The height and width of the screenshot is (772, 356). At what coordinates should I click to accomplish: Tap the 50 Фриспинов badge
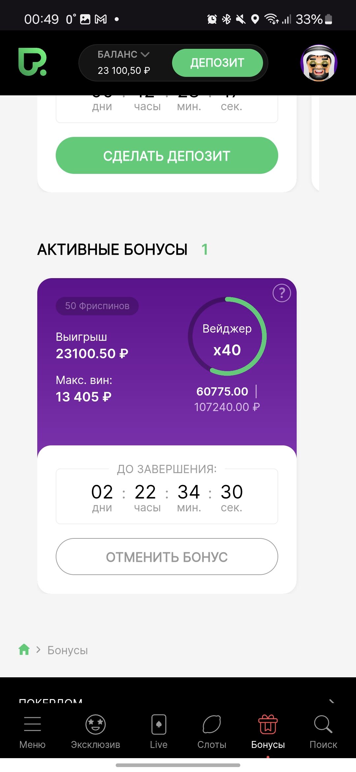pos(97,306)
